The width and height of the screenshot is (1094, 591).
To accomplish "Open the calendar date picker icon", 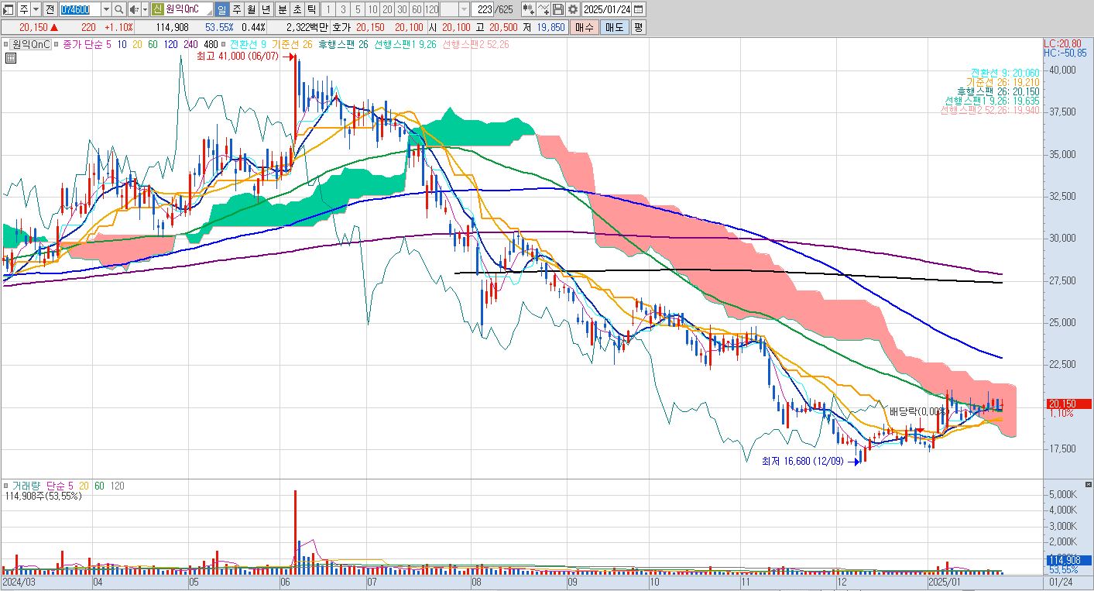I will point(639,9).
